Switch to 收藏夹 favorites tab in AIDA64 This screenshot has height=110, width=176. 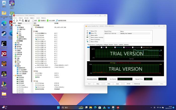point(20,23)
